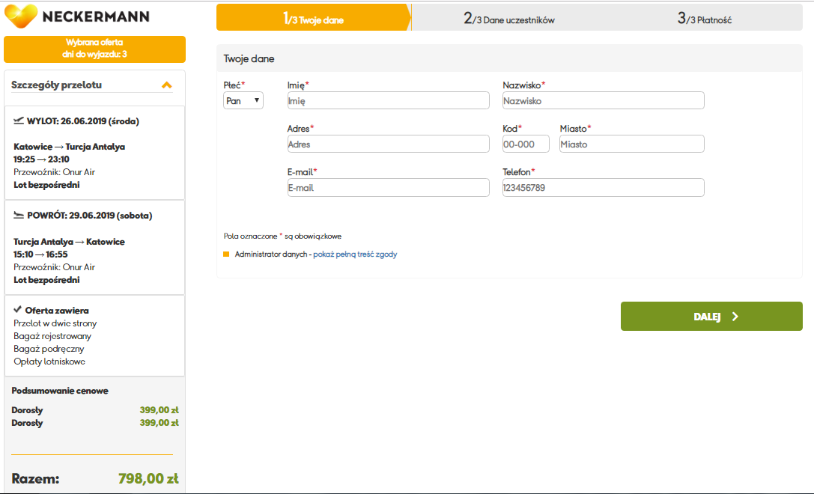This screenshot has height=494, width=814.
Task: Collapse the Szczegóły przelotu section
Action: (167, 85)
